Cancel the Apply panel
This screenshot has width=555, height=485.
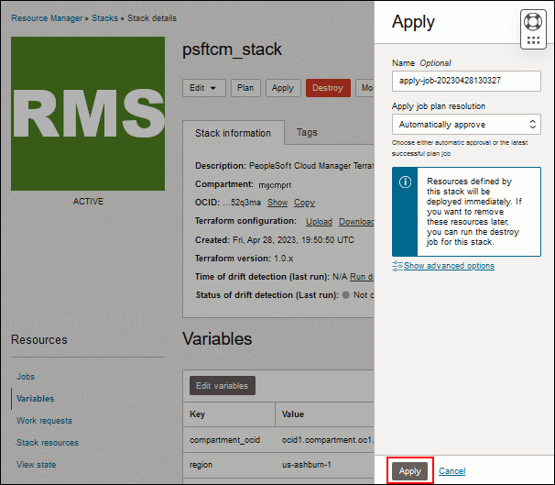click(452, 471)
